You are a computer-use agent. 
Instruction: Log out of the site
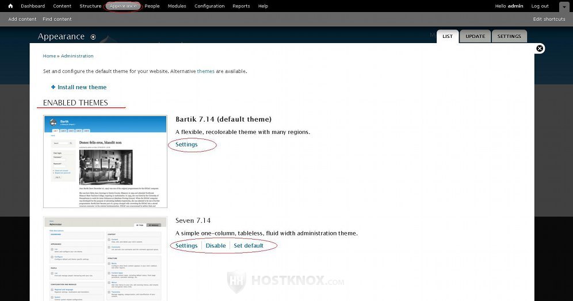tap(540, 6)
